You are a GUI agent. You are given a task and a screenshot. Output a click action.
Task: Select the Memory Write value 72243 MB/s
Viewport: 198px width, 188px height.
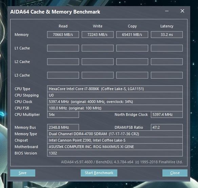pyautogui.click(x=98, y=35)
